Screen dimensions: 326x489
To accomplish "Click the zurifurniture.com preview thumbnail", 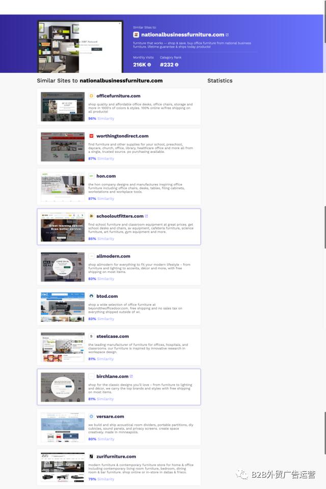I will coord(63,467).
